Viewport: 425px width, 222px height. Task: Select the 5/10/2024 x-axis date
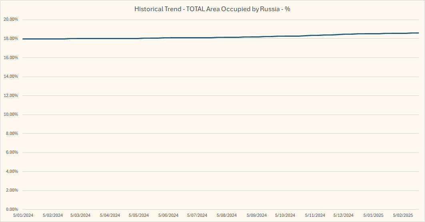tap(285, 215)
